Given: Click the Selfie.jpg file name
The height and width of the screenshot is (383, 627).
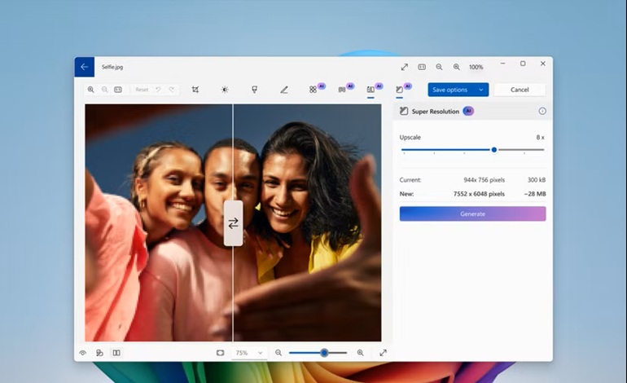Looking at the screenshot, I should (112, 67).
